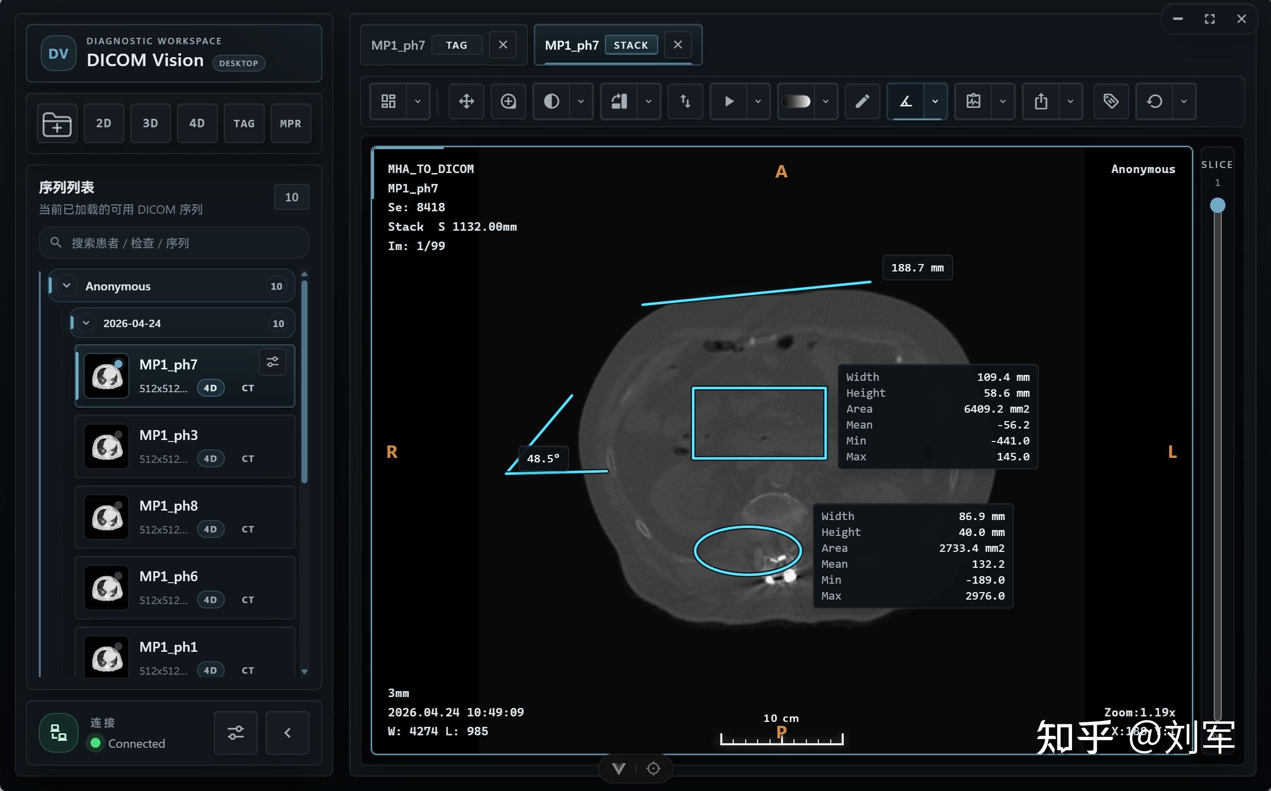This screenshot has height=791, width=1271.
Task: Open the color map dropdown arrow
Action: coord(825,101)
